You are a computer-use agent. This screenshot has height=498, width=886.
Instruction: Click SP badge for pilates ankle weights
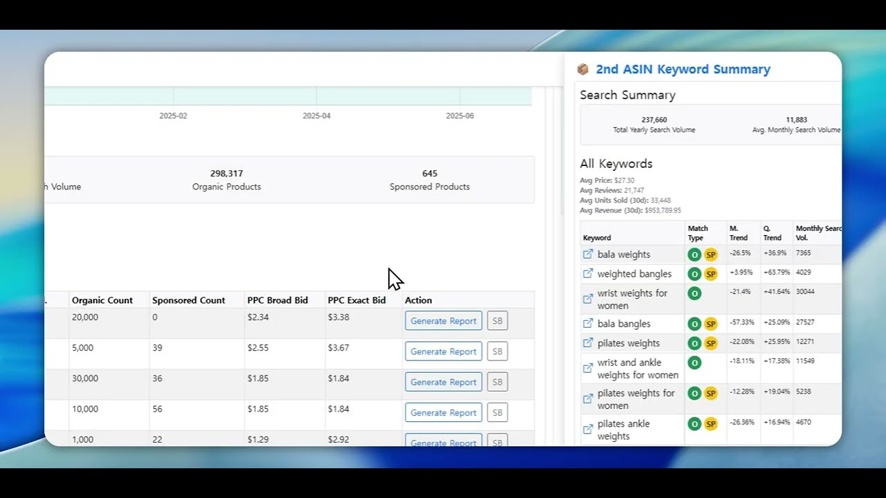coord(711,423)
